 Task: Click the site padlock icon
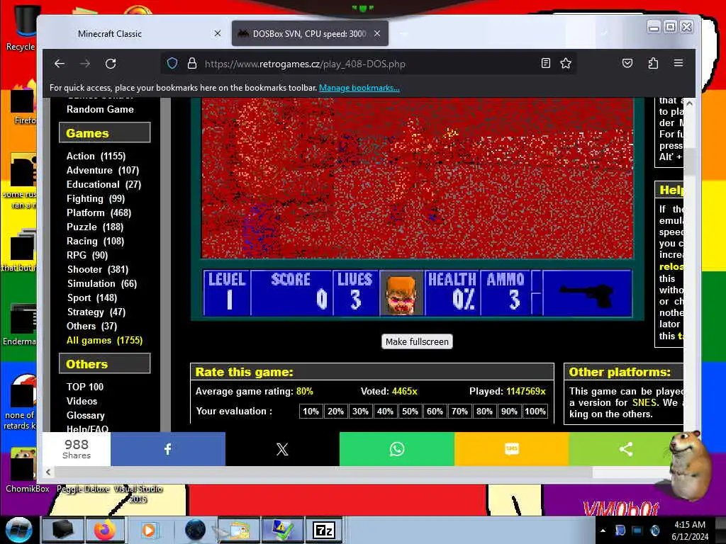pyautogui.click(x=191, y=63)
